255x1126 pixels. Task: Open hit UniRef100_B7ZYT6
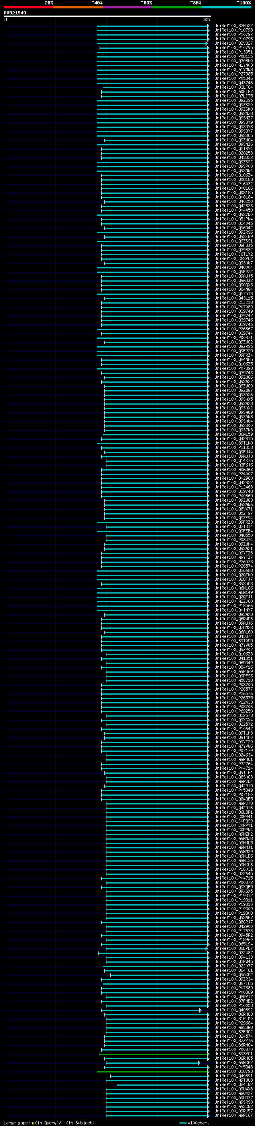[x=233, y=1041]
